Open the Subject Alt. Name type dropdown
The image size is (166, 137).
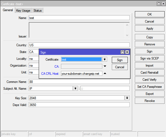[x=75, y=88]
